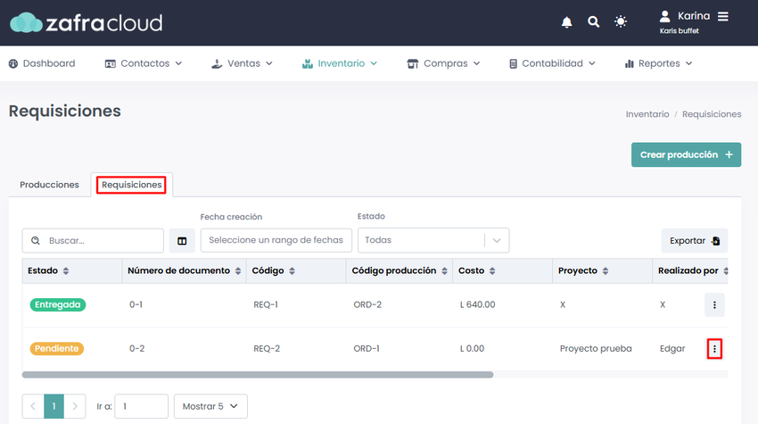Viewport: 758px width, 424px height.
Task: Click the Requisiciones breadcrumb
Action: coord(712,114)
